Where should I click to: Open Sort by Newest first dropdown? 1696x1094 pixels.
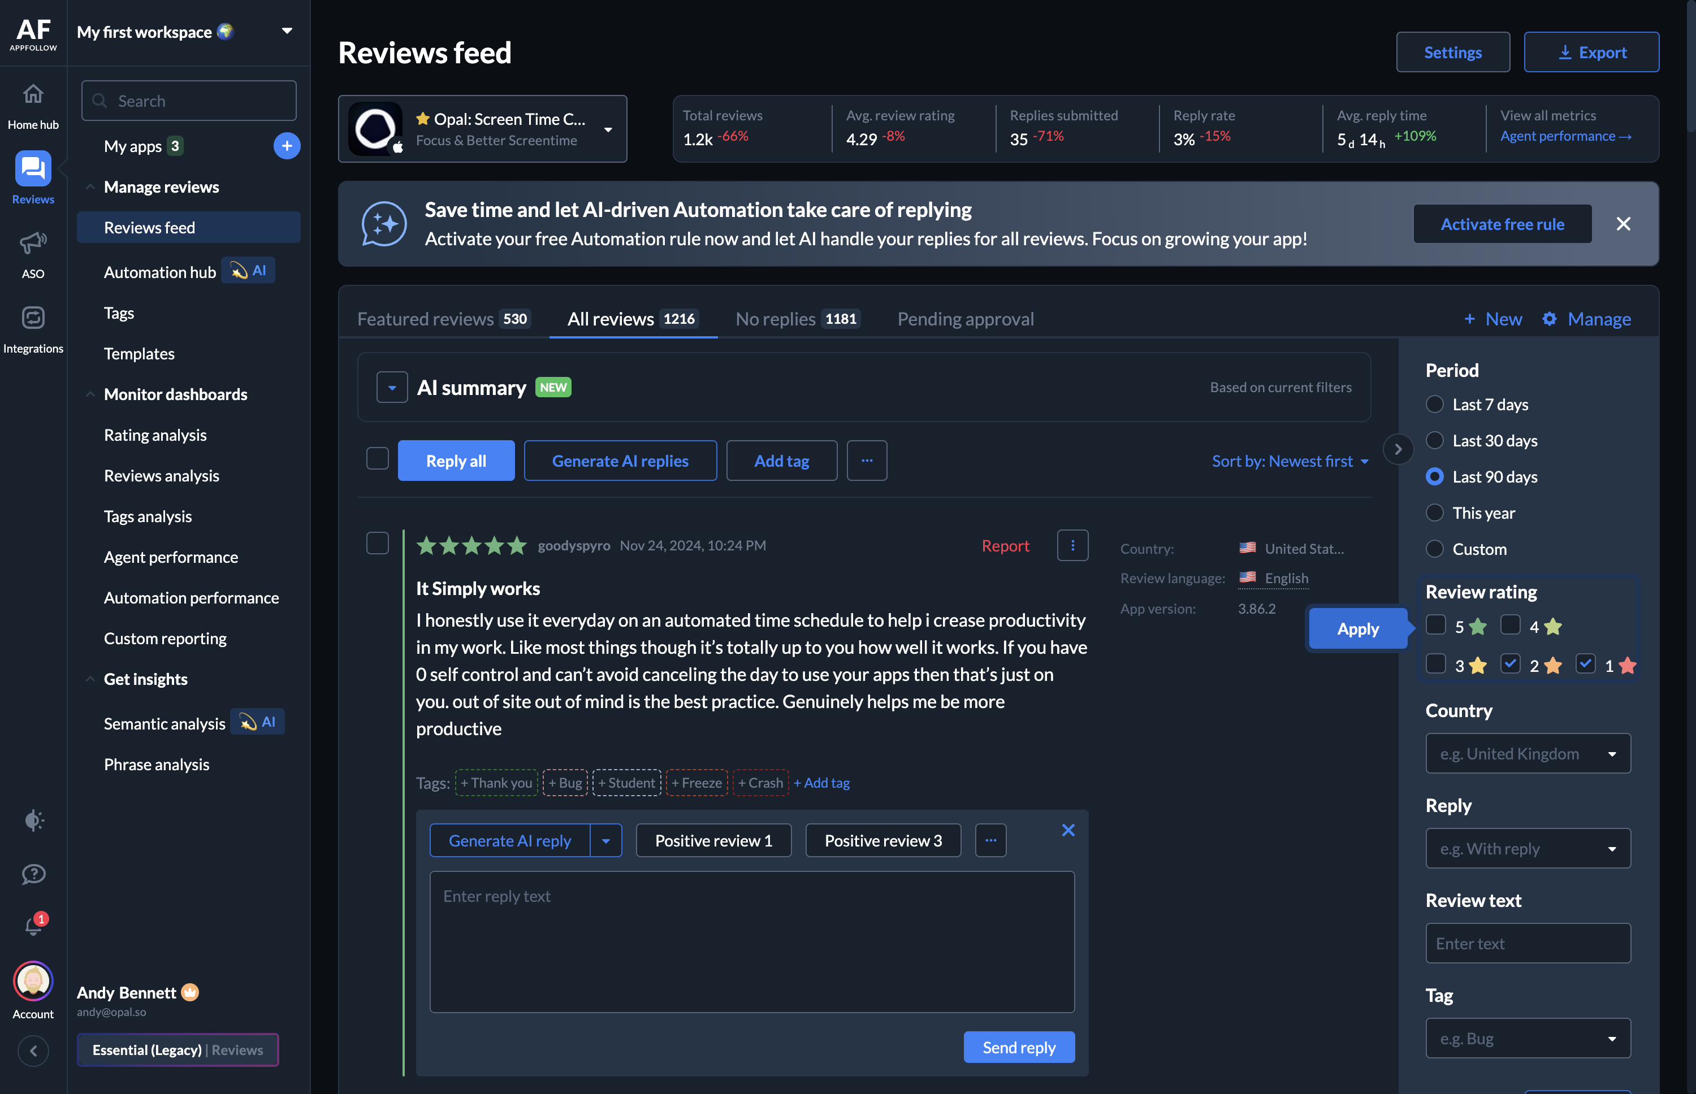click(x=1290, y=461)
